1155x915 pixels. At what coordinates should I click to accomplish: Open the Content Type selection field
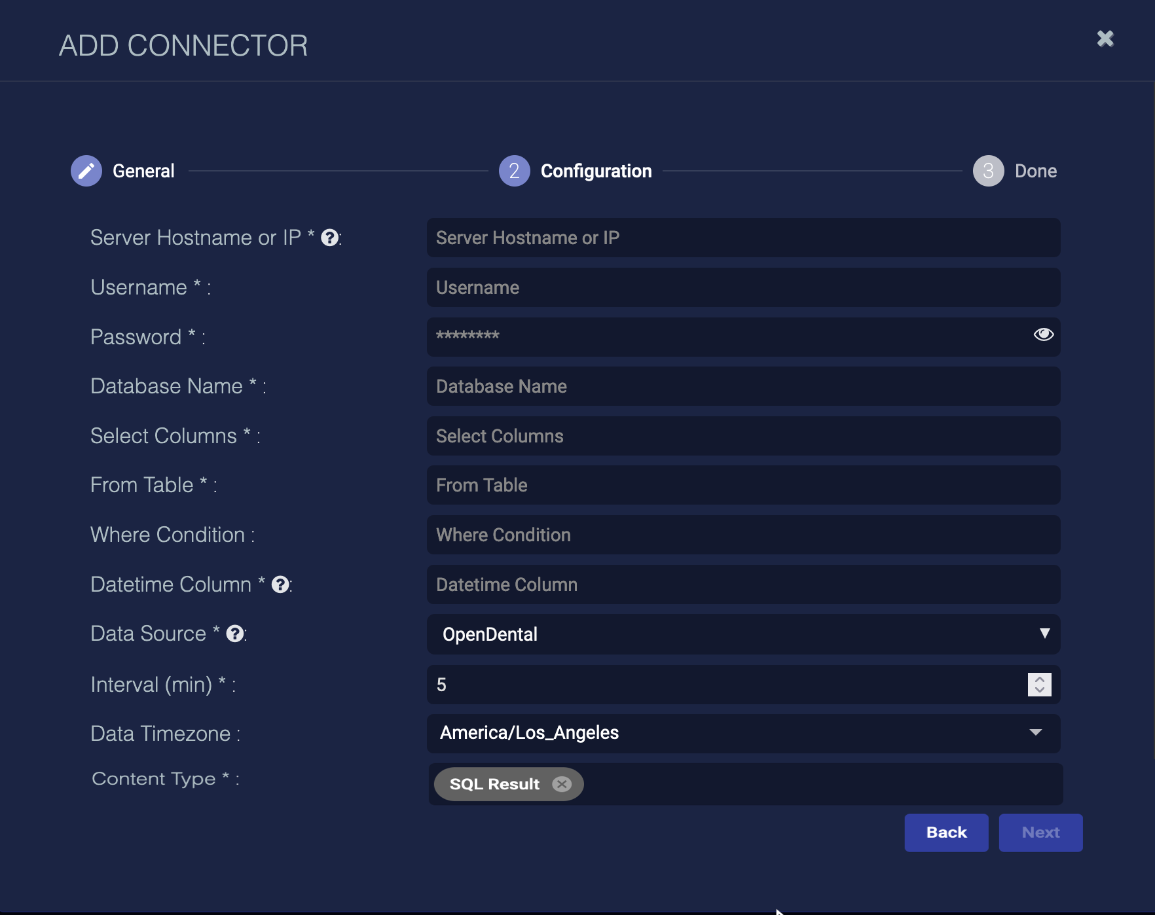point(818,784)
